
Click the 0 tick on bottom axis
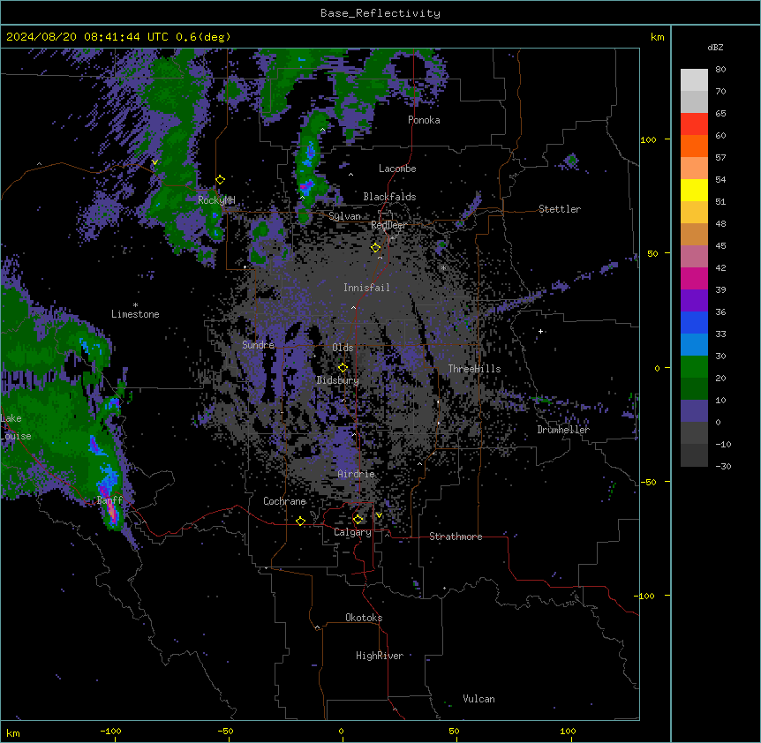pos(341,731)
